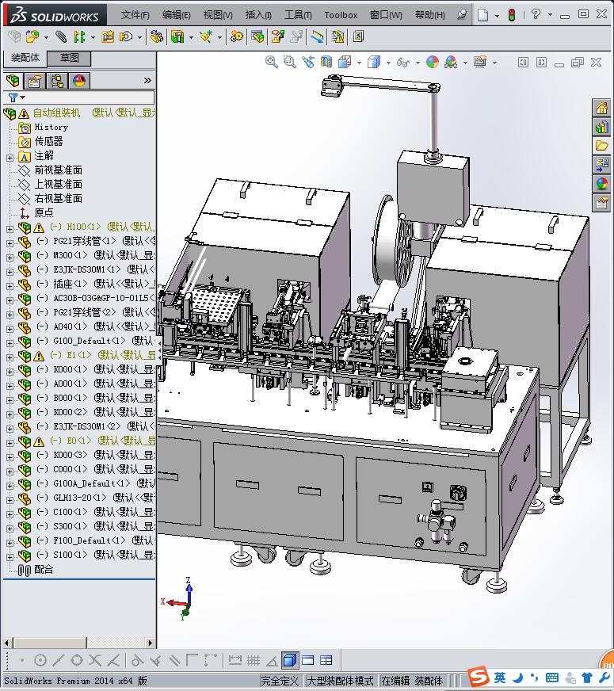Open the Linear Component Pattern tool
614x691 pixels.
pyautogui.click(x=79, y=36)
